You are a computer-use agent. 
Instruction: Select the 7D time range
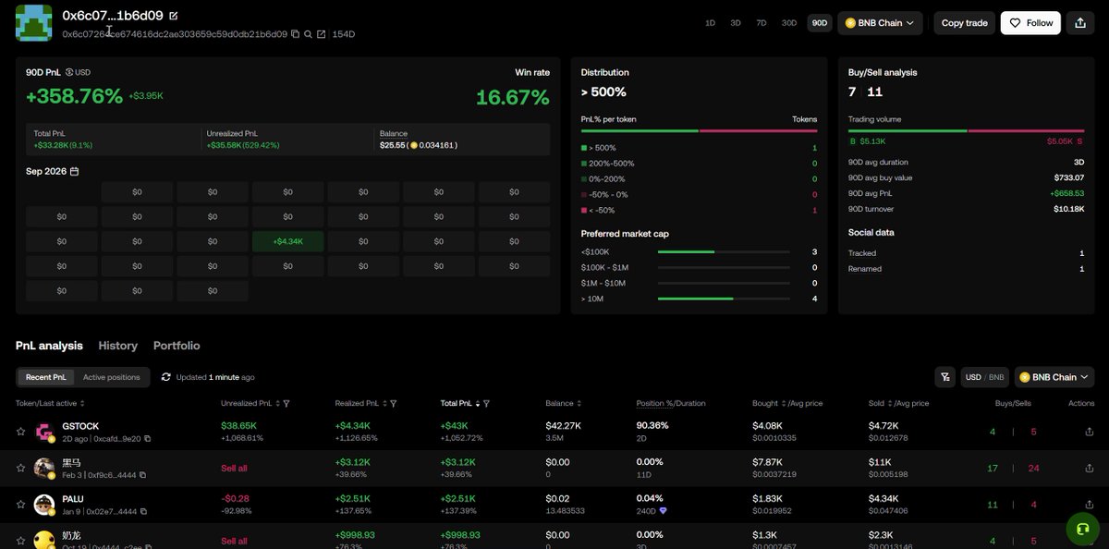pyautogui.click(x=762, y=23)
